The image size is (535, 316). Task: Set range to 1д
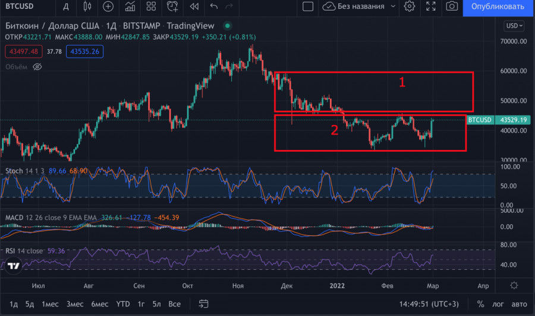[x=14, y=304]
